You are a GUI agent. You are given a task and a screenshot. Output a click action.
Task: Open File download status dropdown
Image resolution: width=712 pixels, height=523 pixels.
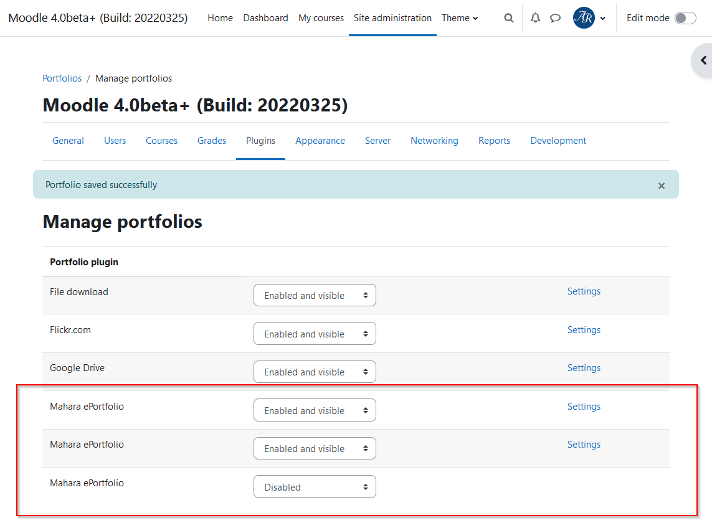click(315, 296)
